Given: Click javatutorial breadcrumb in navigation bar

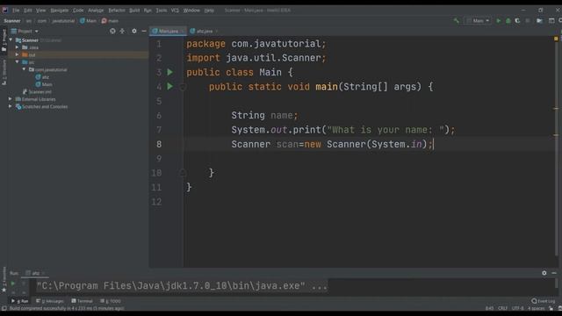Looking at the screenshot, I should [63, 21].
